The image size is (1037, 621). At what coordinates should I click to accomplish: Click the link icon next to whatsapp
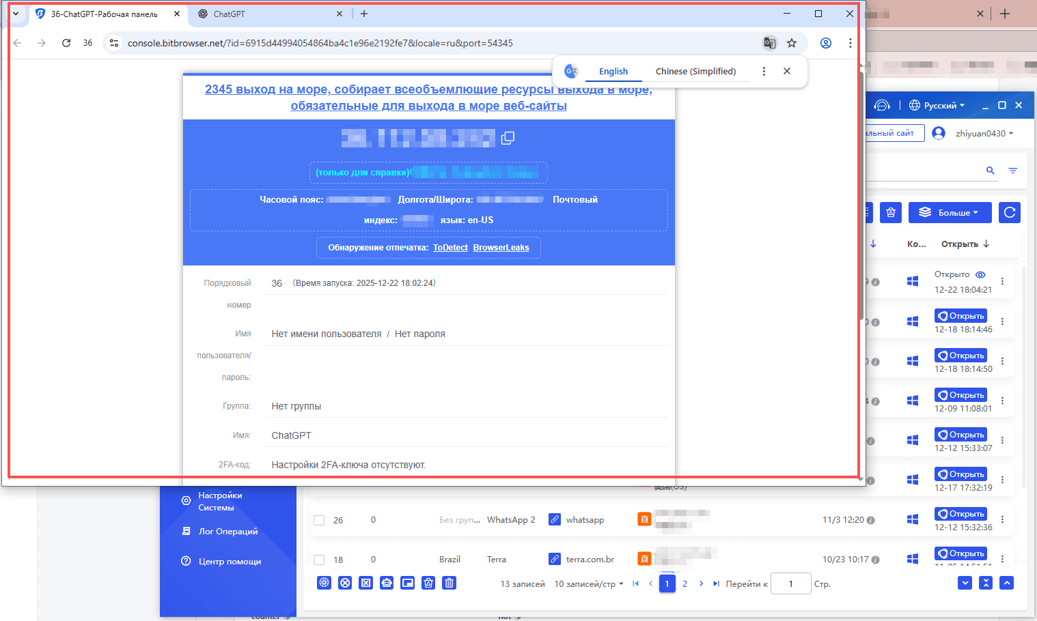[555, 519]
